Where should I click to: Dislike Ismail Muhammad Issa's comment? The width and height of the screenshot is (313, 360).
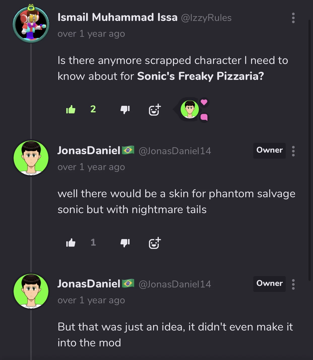(125, 109)
